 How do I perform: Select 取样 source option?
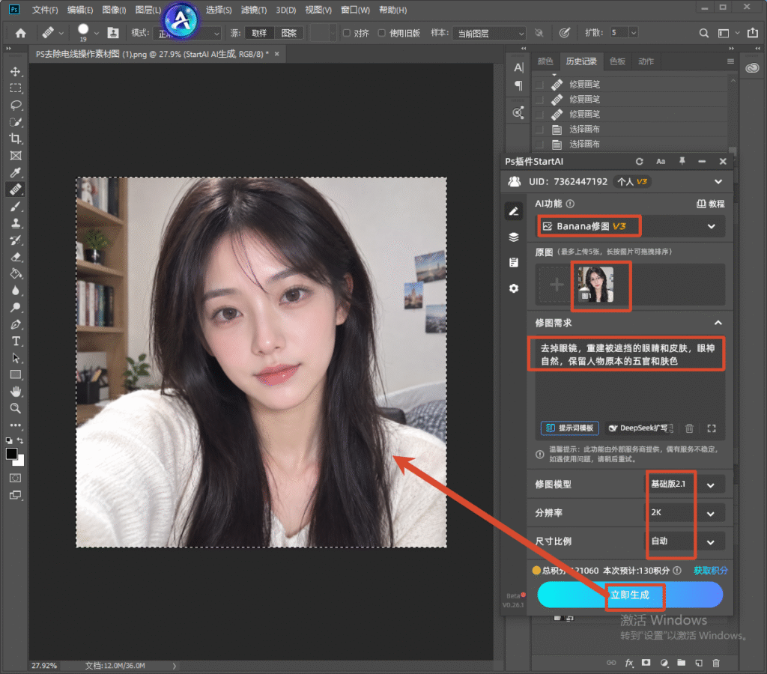259,33
